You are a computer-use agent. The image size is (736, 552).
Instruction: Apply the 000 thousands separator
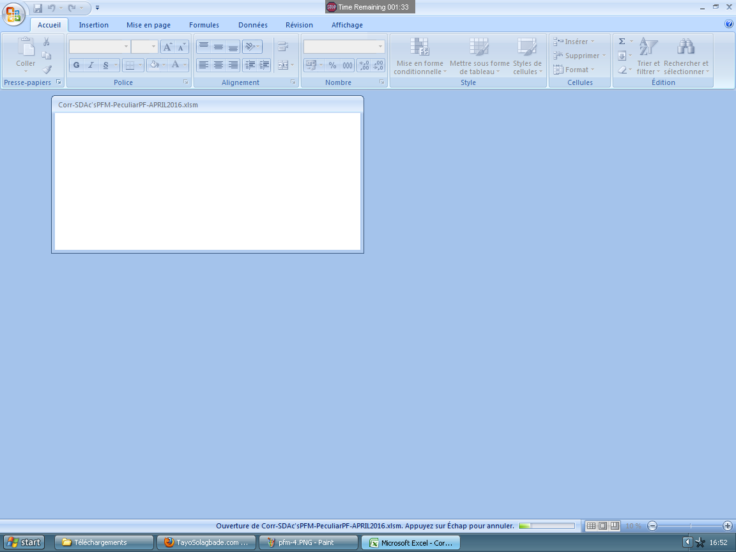348,65
